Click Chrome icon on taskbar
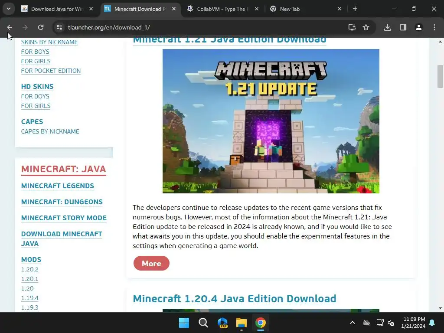Image resolution: width=444 pixels, height=333 pixels. coord(261,323)
